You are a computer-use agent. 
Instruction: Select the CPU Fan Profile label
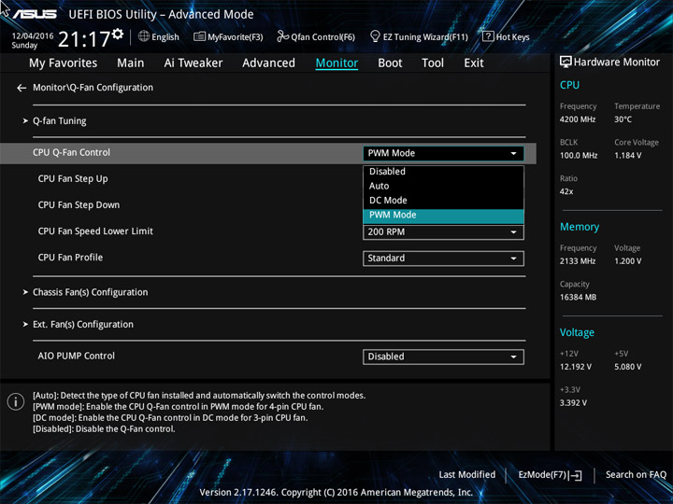[70, 258]
